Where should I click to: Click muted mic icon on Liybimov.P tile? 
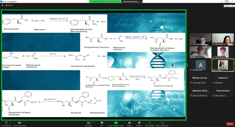click(213, 83)
